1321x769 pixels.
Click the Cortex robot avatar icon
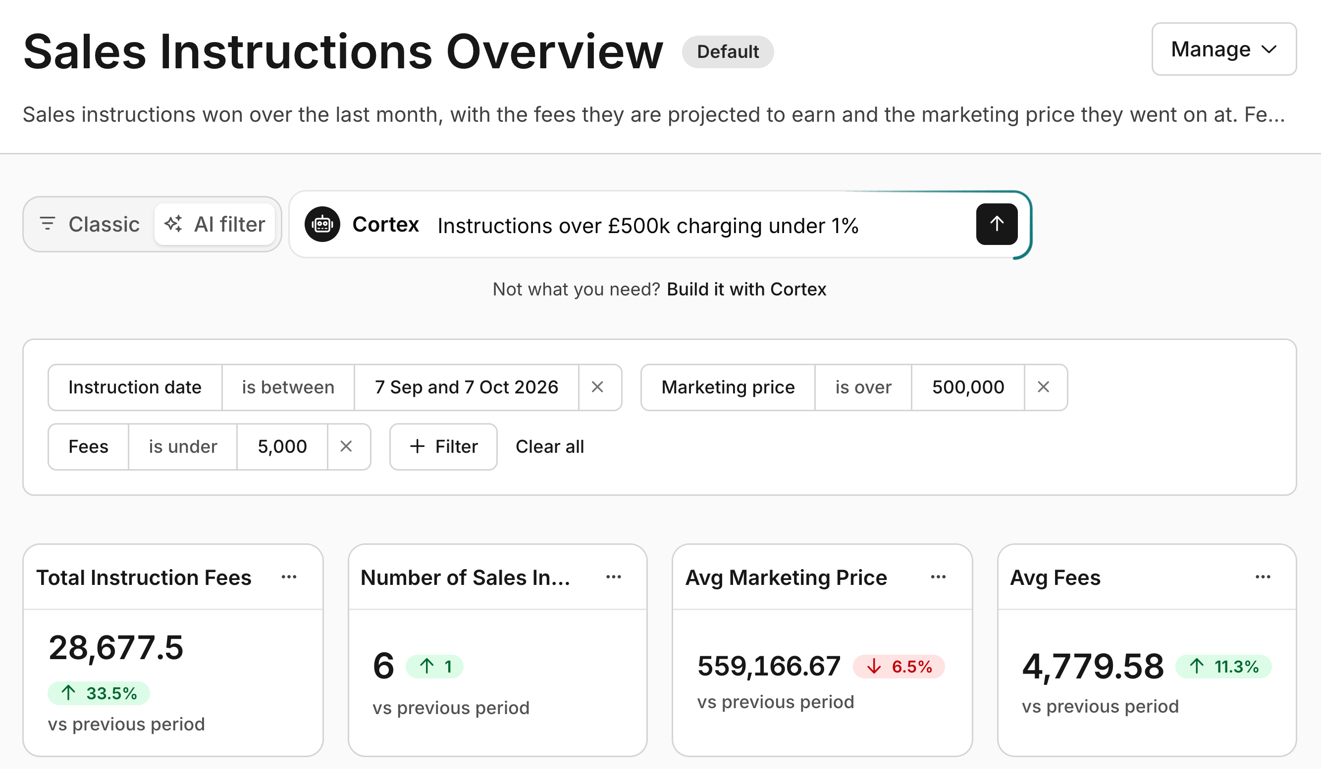tap(322, 224)
